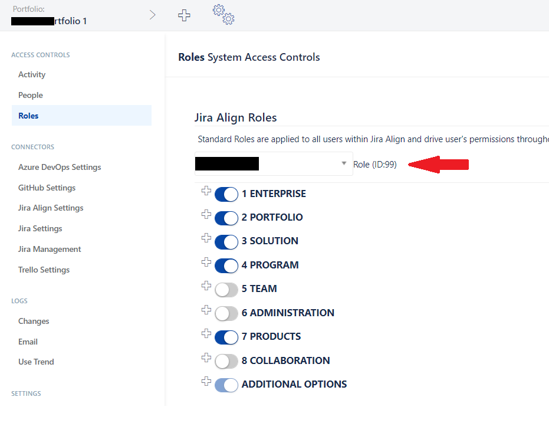Screen dimensions: 549x423
Task: Open Azure DevOps Settings
Action: pyautogui.click(x=60, y=168)
